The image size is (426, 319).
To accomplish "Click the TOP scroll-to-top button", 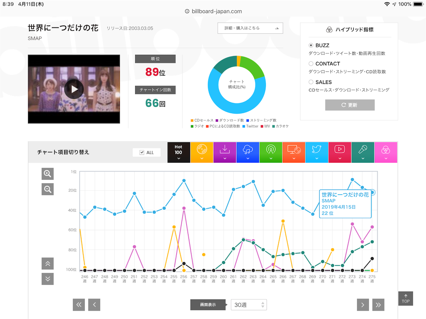I will coord(406,299).
